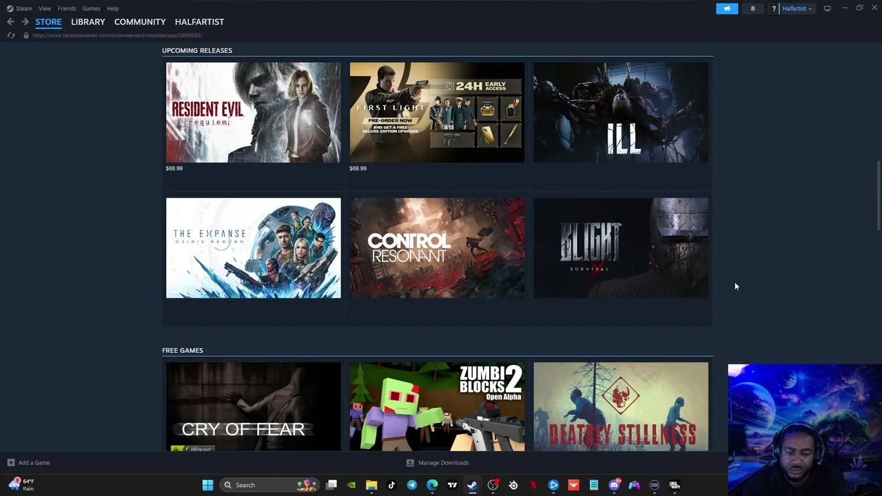882x496 pixels.
Task: Open the Halfartist account dropdown
Action: click(797, 8)
